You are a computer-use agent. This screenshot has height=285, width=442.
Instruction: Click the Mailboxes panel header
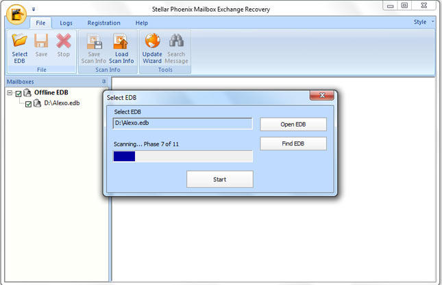[56, 81]
